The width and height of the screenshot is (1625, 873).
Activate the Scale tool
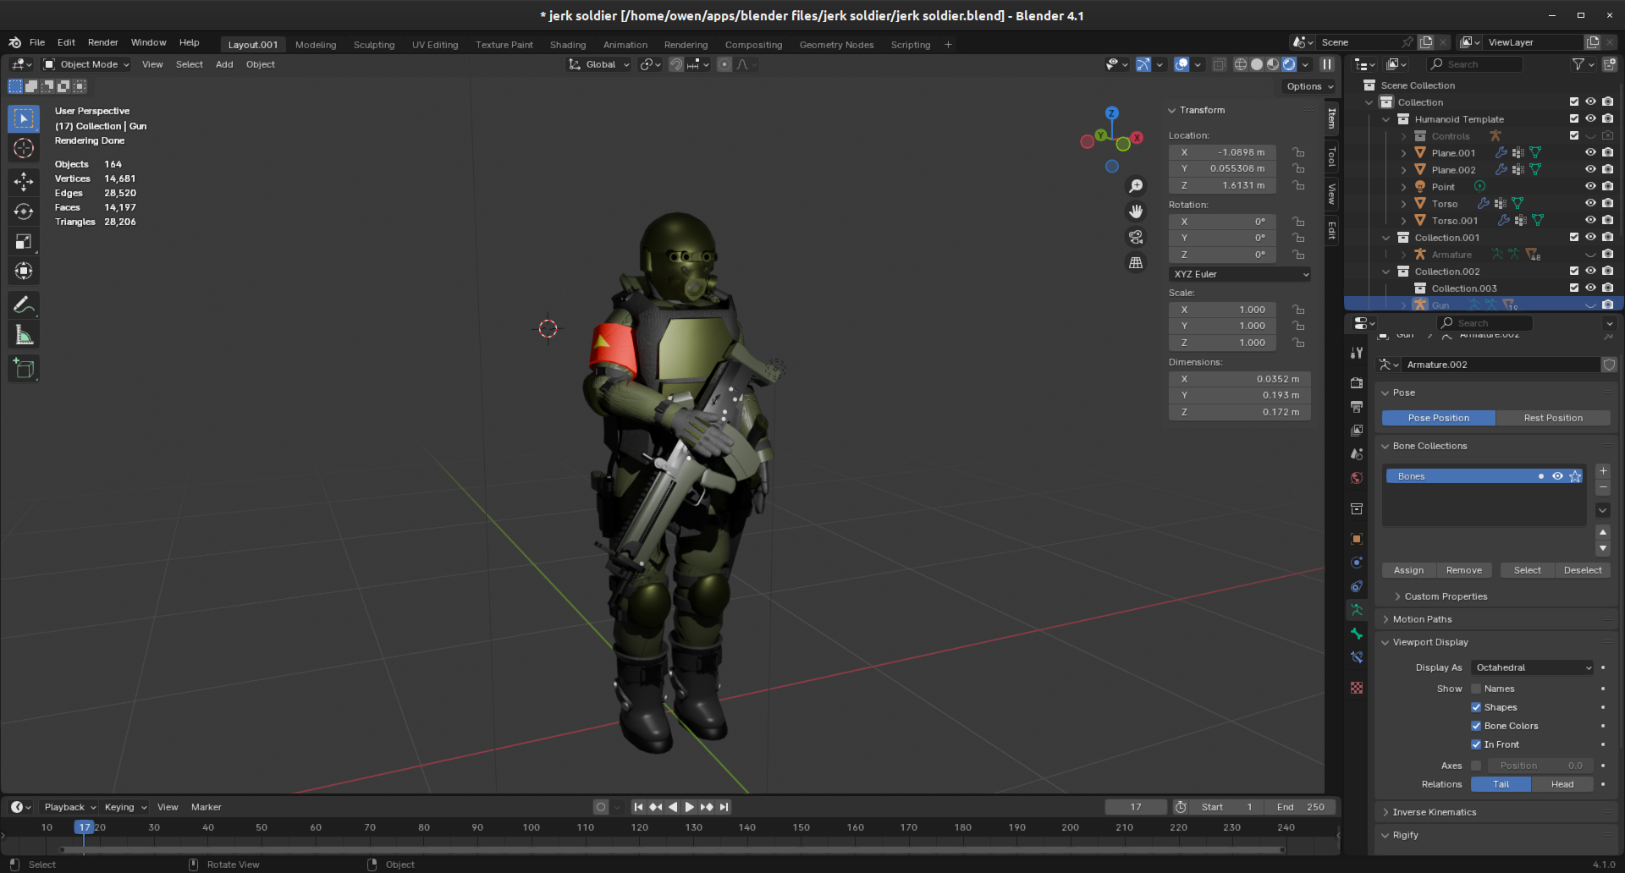coord(24,242)
